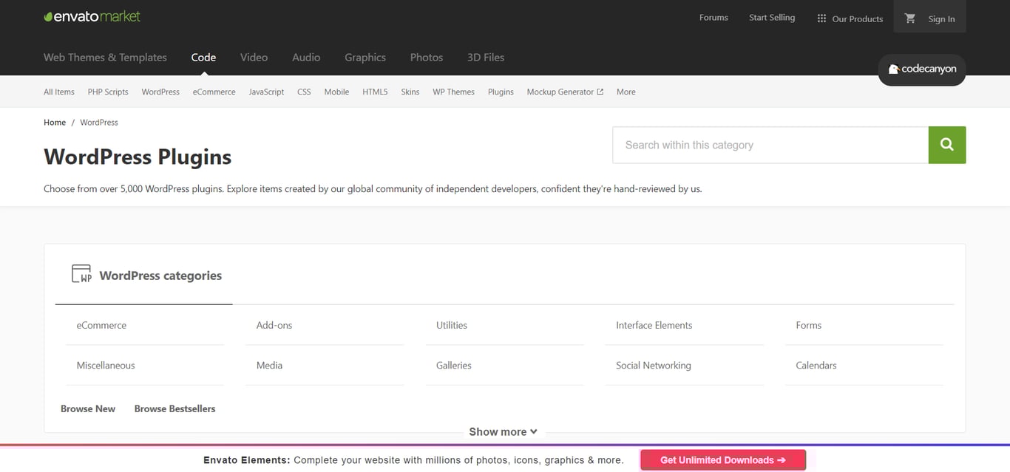Click the Envato Market logo
The image size is (1010, 472).
point(92,16)
